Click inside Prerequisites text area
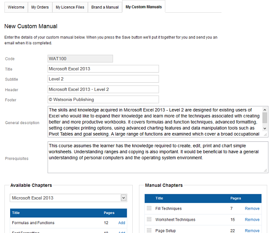 click(158, 157)
